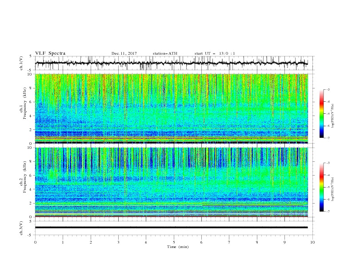
Task: Click the time axis tick "9"
Action: coord(284,242)
